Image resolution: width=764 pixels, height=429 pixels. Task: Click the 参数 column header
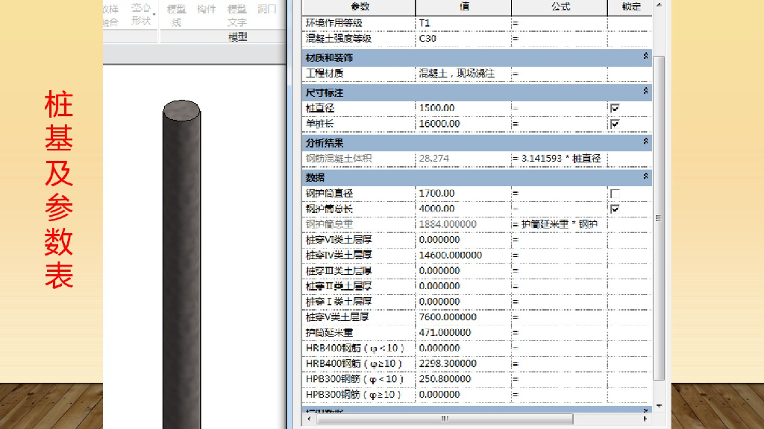tap(360, 6)
